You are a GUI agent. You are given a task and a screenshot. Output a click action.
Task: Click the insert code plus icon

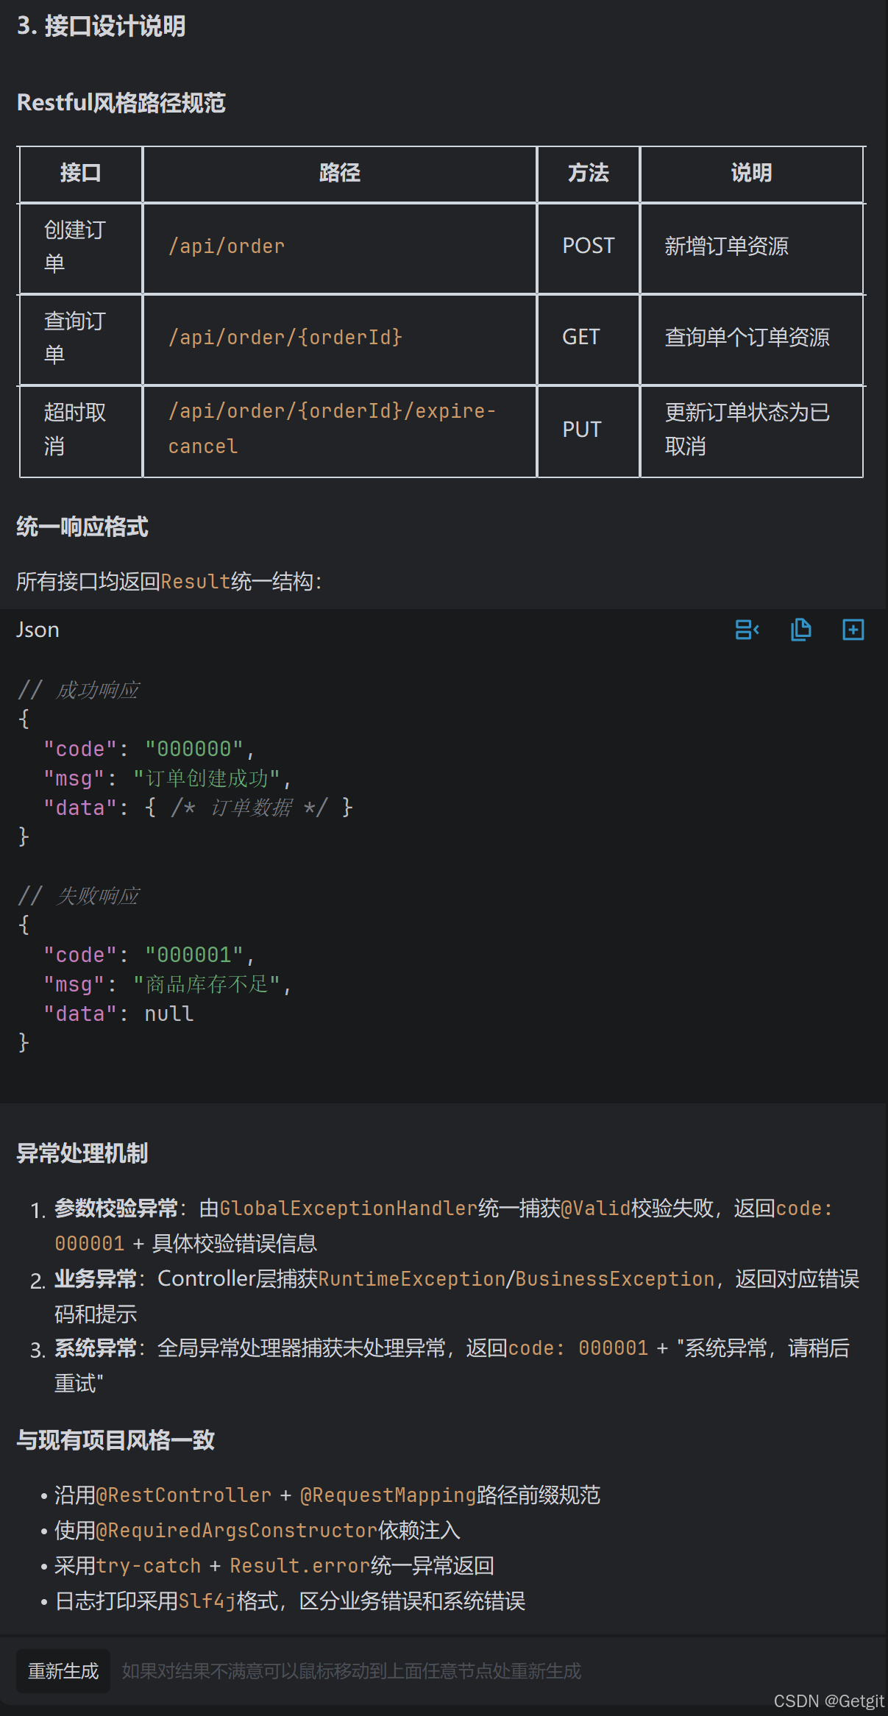click(853, 630)
